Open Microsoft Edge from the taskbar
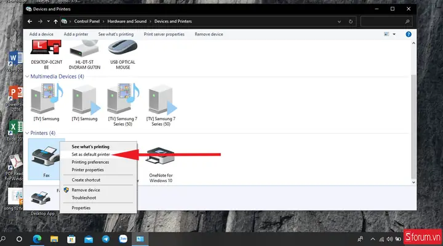The width and height of the screenshot is (443, 246). tap(37, 239)
